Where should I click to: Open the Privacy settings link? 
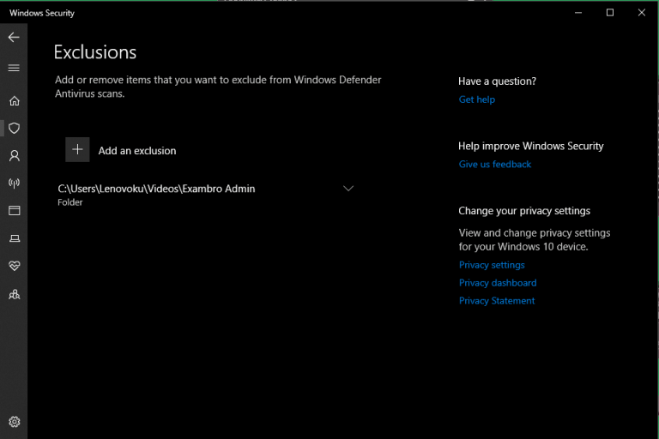(x=492, y=265)
